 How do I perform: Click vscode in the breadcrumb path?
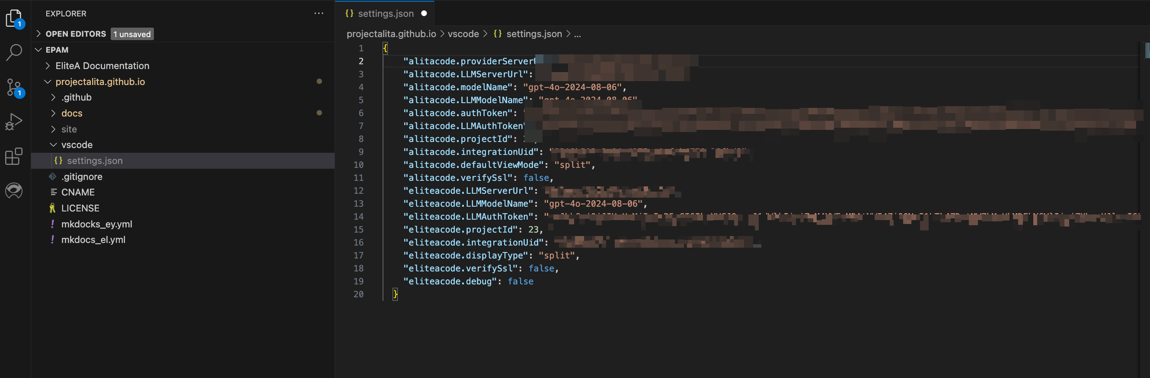coord(463,34)
